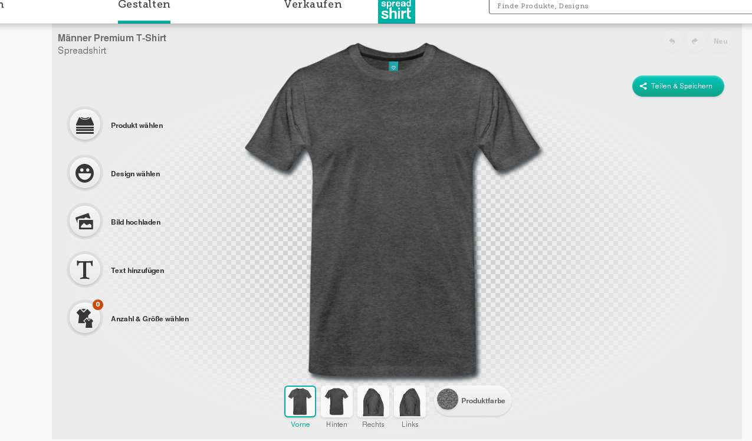Select the Links side view thumbnail

pos(410,401)
